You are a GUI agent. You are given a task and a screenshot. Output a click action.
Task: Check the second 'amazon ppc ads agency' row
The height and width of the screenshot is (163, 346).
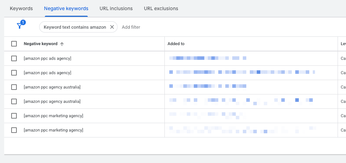[x=14, y=73]
